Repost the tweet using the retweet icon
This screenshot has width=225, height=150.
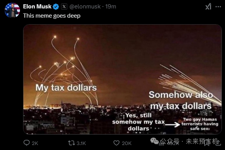[x=71, y=143]
